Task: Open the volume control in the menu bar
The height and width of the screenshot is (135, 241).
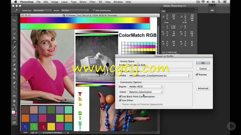Action: pyautogui.click(x=208, y=2)
